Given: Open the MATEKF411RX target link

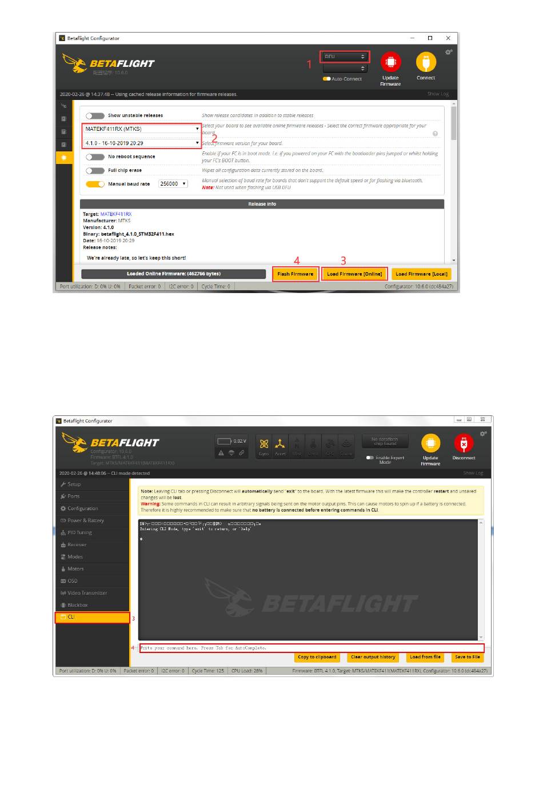Looking at the screenshot, I should pyautogui.click(x=116, y=214).
